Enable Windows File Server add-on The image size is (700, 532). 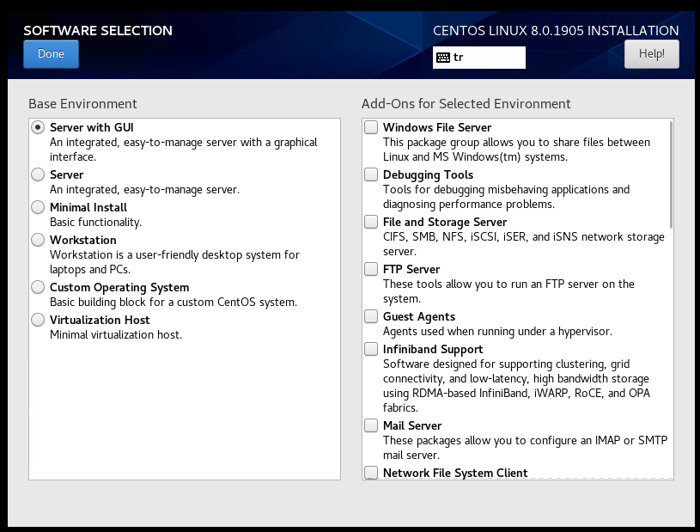pyautogui.click(x=371, y=127)
